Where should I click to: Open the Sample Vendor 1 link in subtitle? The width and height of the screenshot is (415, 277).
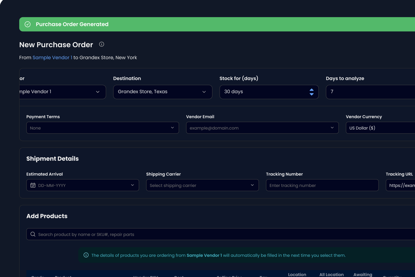[52, 58]
